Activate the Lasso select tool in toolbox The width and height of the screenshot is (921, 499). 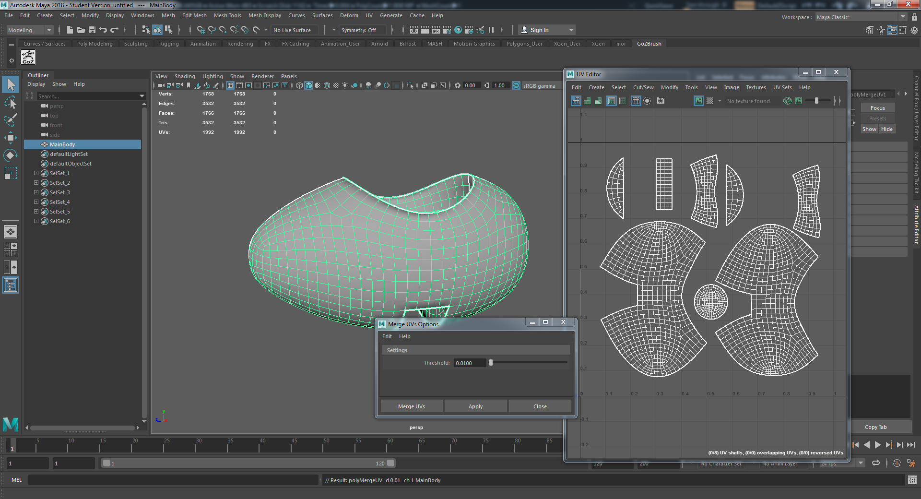point(11,103)
